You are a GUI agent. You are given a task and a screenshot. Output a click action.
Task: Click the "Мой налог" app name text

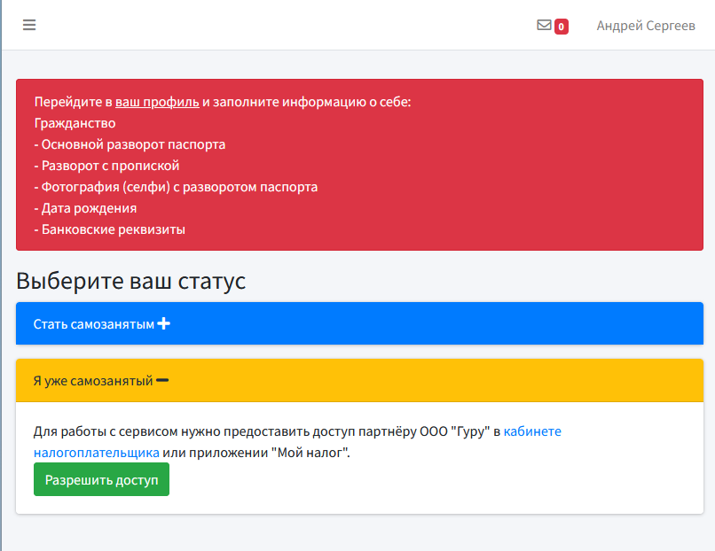311,453
